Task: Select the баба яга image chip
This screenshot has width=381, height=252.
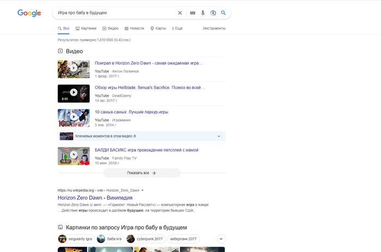Action: tap(110, 239)
